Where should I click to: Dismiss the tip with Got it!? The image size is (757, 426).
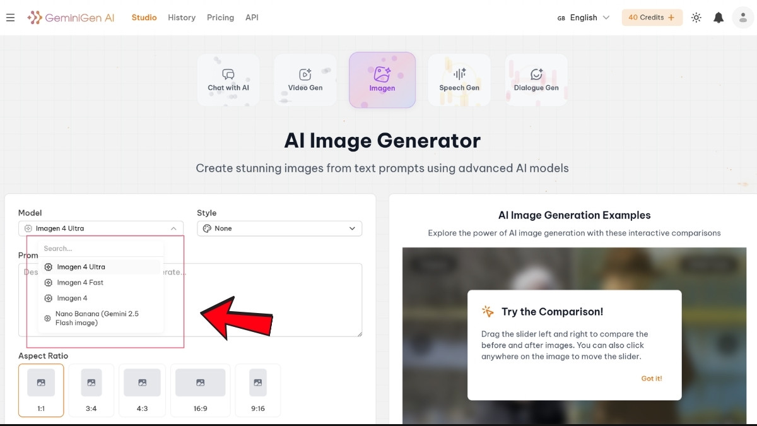pos(651,379)
